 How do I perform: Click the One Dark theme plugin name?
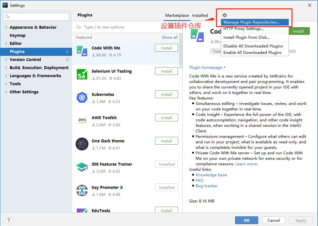coord(108,141)
